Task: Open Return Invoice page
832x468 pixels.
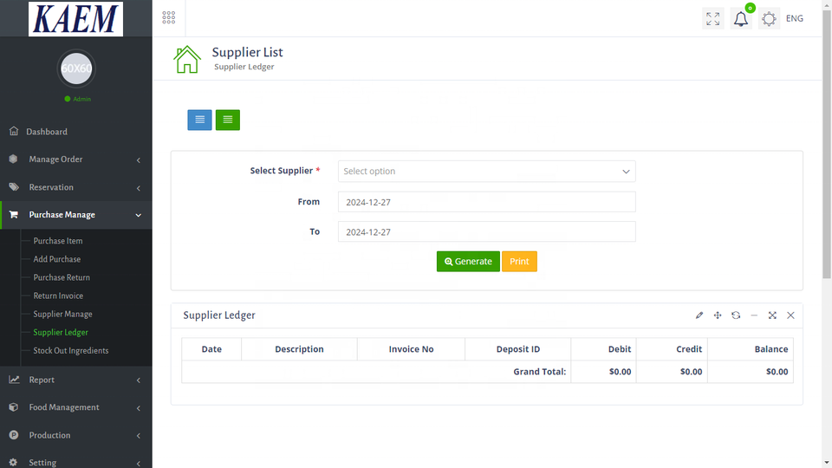Action: 58,296
